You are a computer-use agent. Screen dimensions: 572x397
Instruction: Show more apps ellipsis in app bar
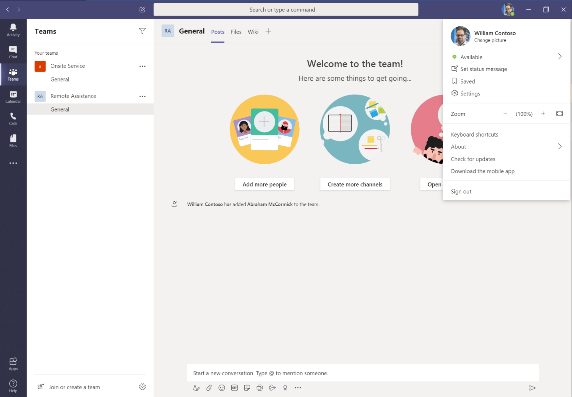point(13,163)
